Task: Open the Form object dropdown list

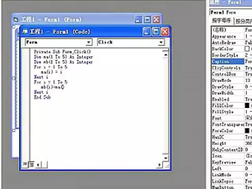Action: [x=89, y=42]
